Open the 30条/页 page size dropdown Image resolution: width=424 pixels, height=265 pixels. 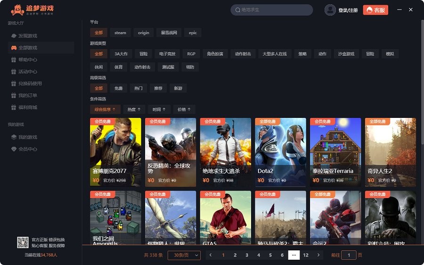[x=184, y=255]
